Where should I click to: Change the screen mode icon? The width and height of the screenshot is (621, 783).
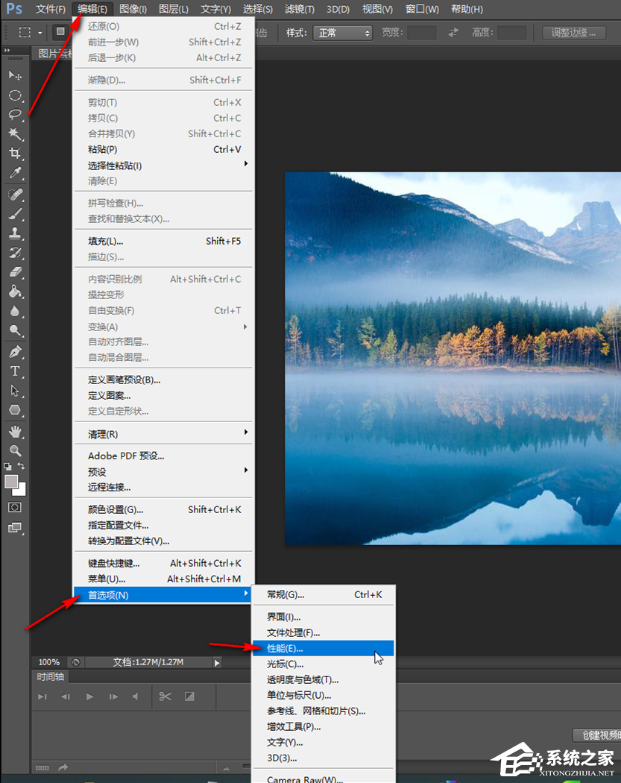[x=15, y=527]
